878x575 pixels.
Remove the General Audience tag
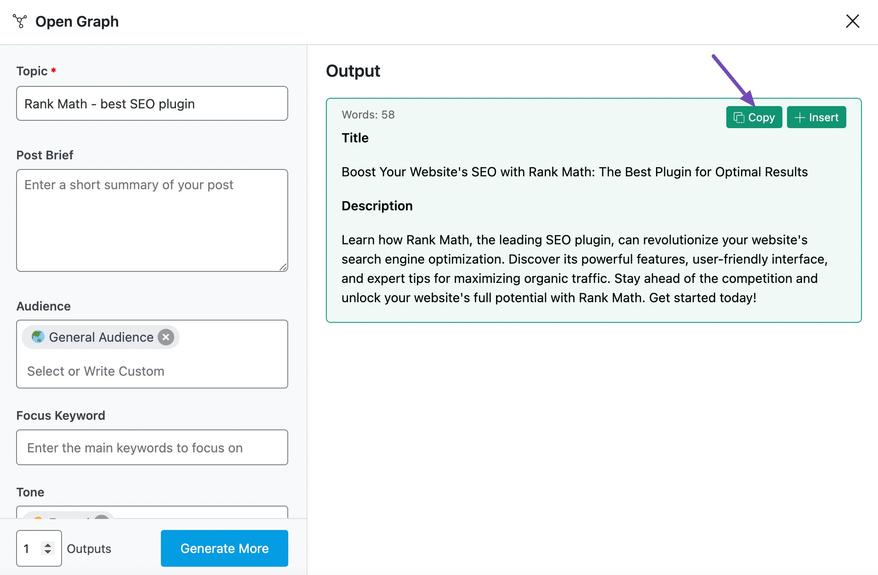click(x=166, y=337)
